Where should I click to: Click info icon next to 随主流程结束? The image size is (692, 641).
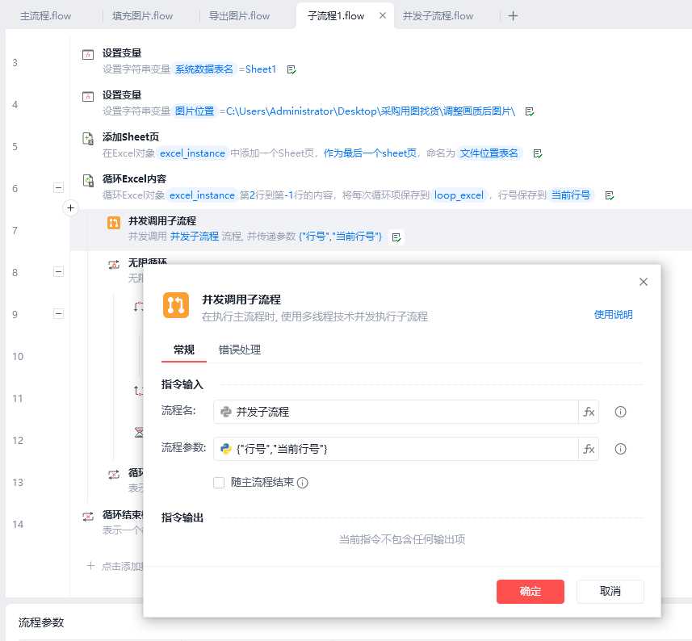pyautogui.click(x=303, y=483)
